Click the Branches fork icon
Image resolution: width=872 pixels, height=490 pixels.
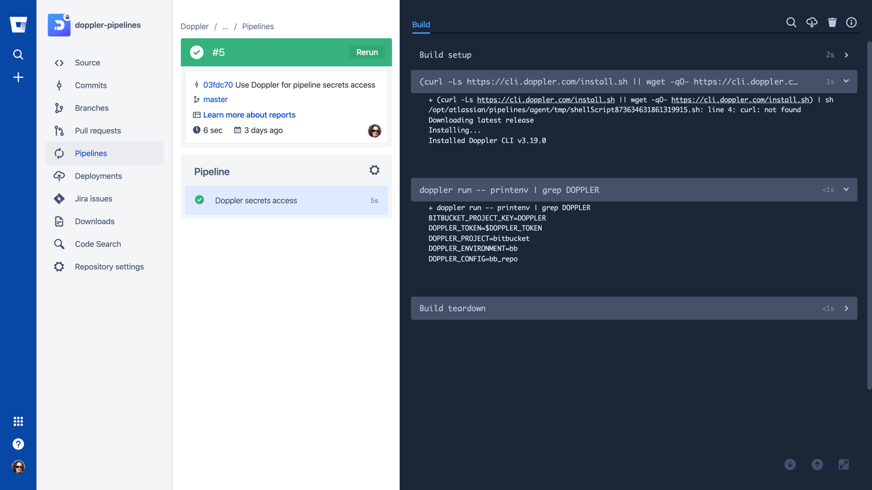(59, 108)
